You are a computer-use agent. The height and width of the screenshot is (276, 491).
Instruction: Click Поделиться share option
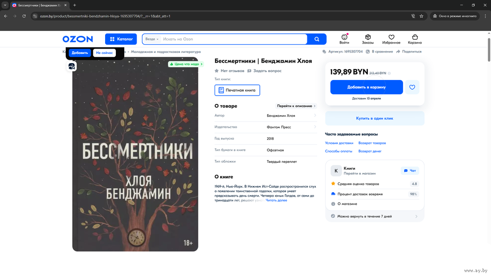409,51
